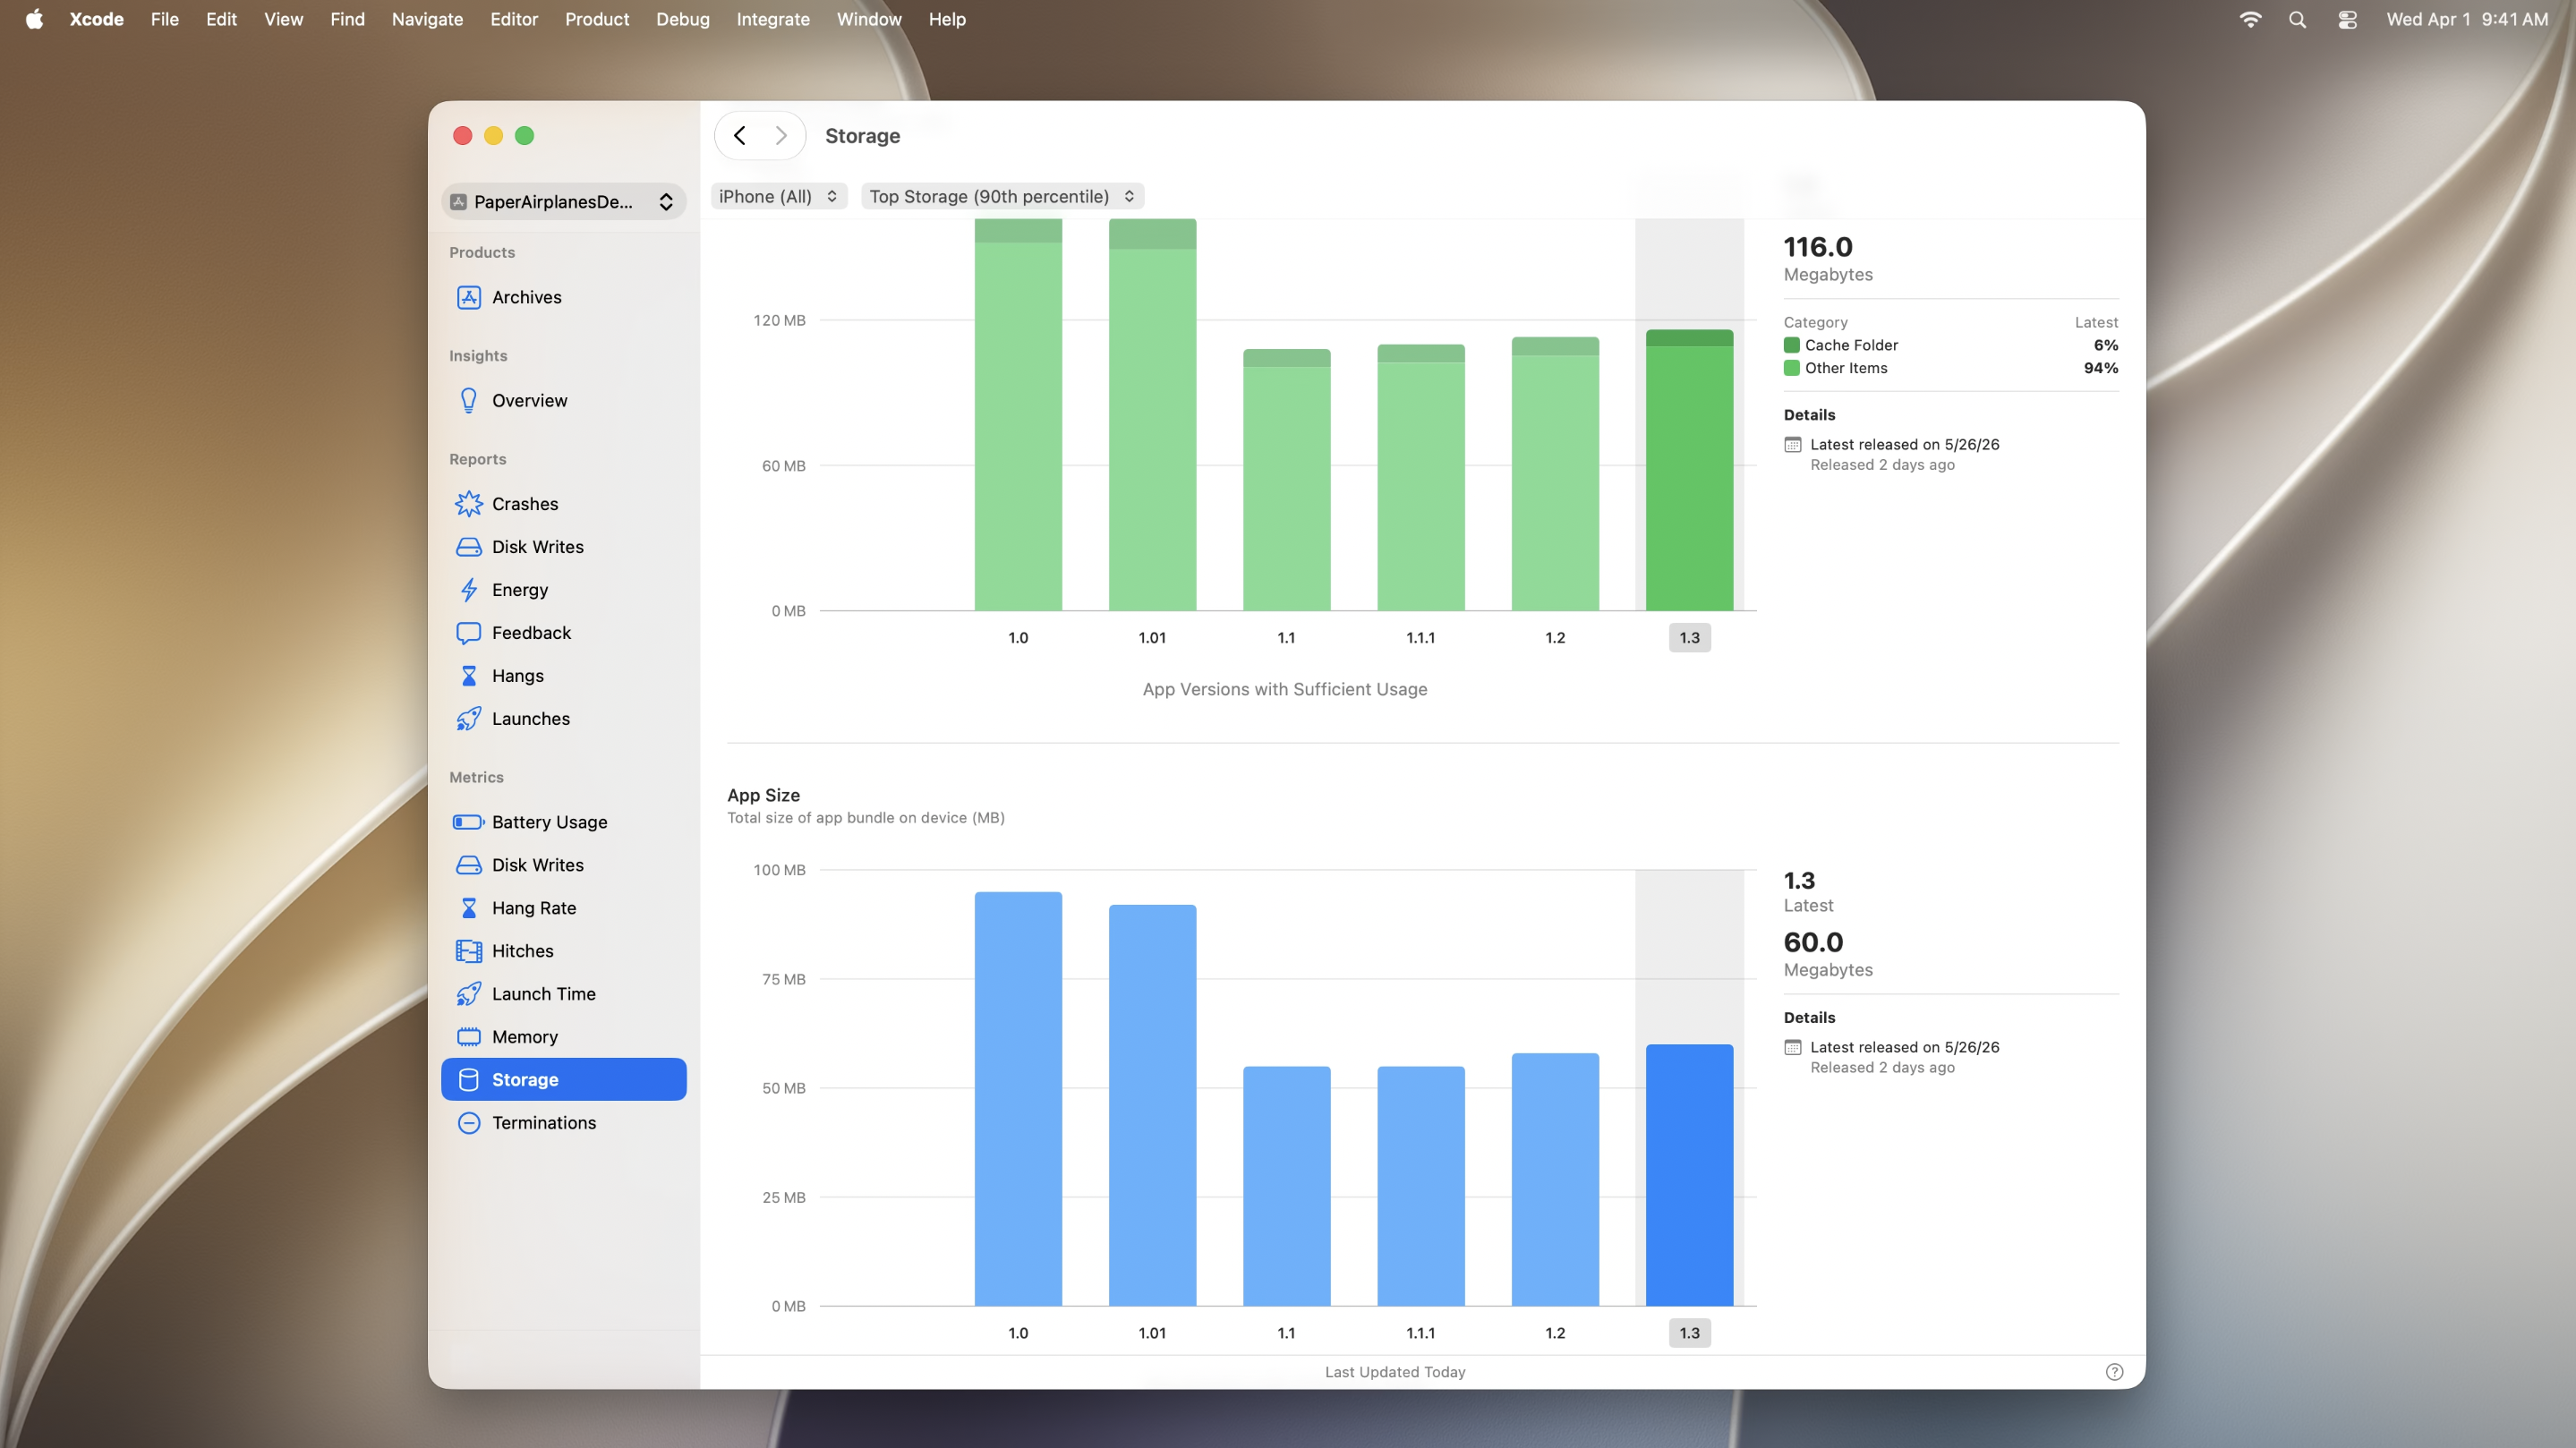The width and height of the screenshot is (2576, 1448).
Task: Click "App Versions with Sufficient Usage" caption
Action: [1285, 689]
